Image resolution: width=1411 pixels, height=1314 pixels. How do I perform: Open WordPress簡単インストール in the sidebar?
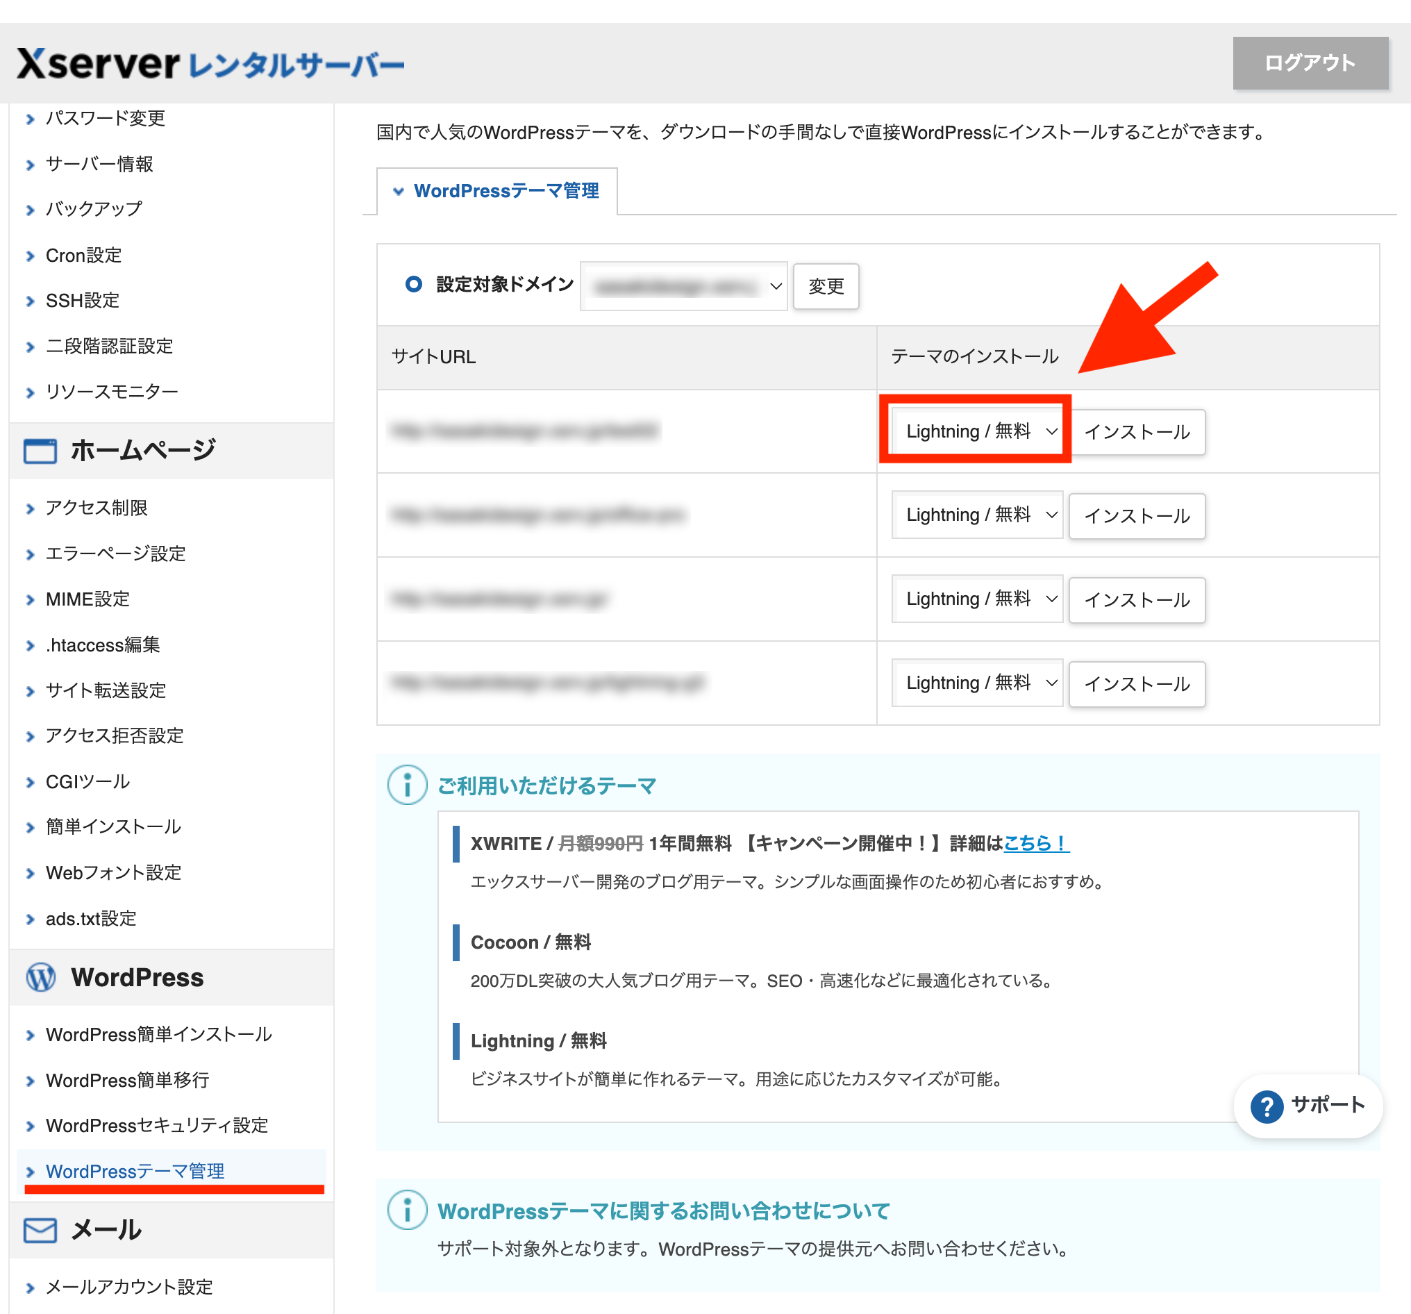tap(159, 1034)
